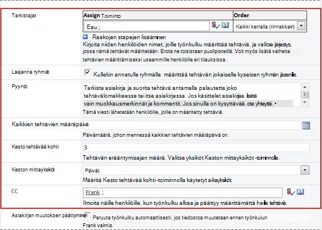Select the Frank name in the CC field
The width and height of the screenshot is (322, 230).
click(x=93, y=193)
